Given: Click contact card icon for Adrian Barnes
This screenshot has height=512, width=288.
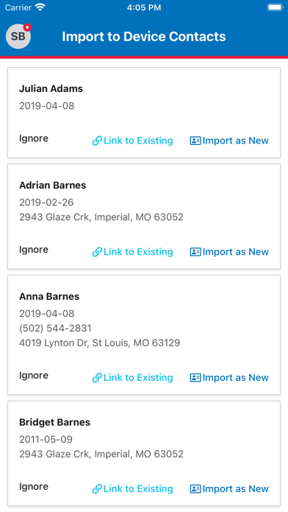Looking at the screenshot, I should pyautogui.click(x=195, y=252).
